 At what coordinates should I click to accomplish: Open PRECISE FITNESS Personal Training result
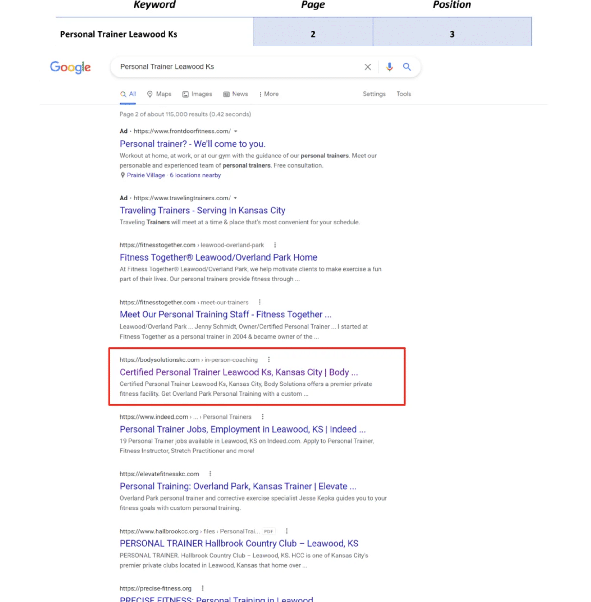[216, 599]
